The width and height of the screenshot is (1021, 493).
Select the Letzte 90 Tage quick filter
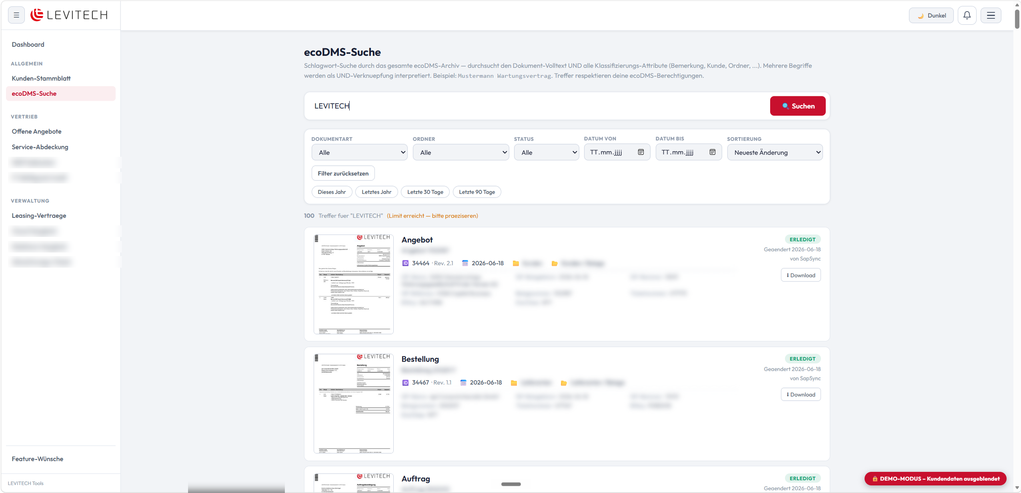pos(477,192)
